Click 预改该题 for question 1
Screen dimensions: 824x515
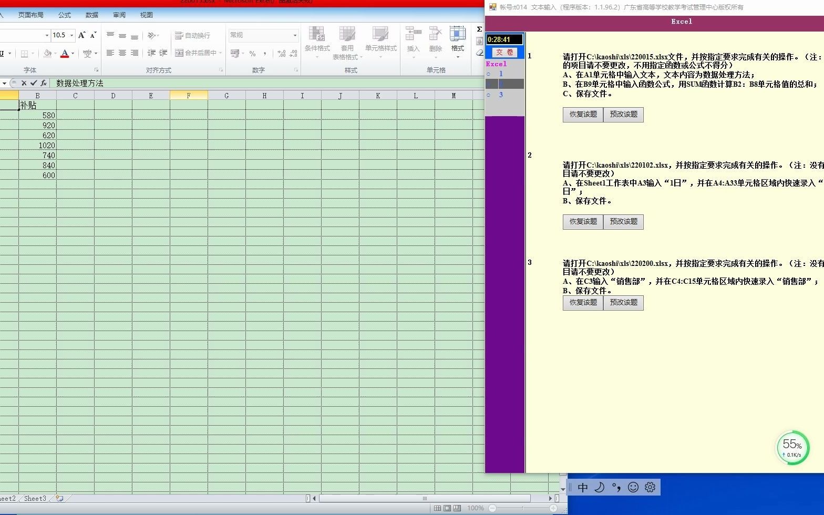[x=623, y=115]
